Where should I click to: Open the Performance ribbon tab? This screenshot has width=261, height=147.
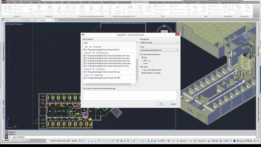click(96, 2)
